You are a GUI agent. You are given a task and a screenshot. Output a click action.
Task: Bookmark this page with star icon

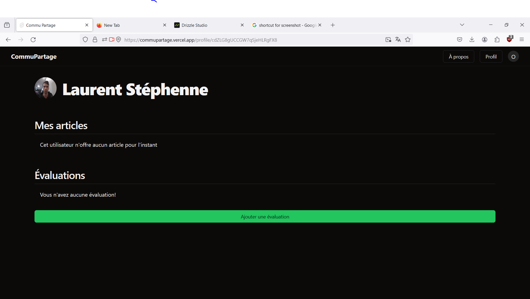408,40
